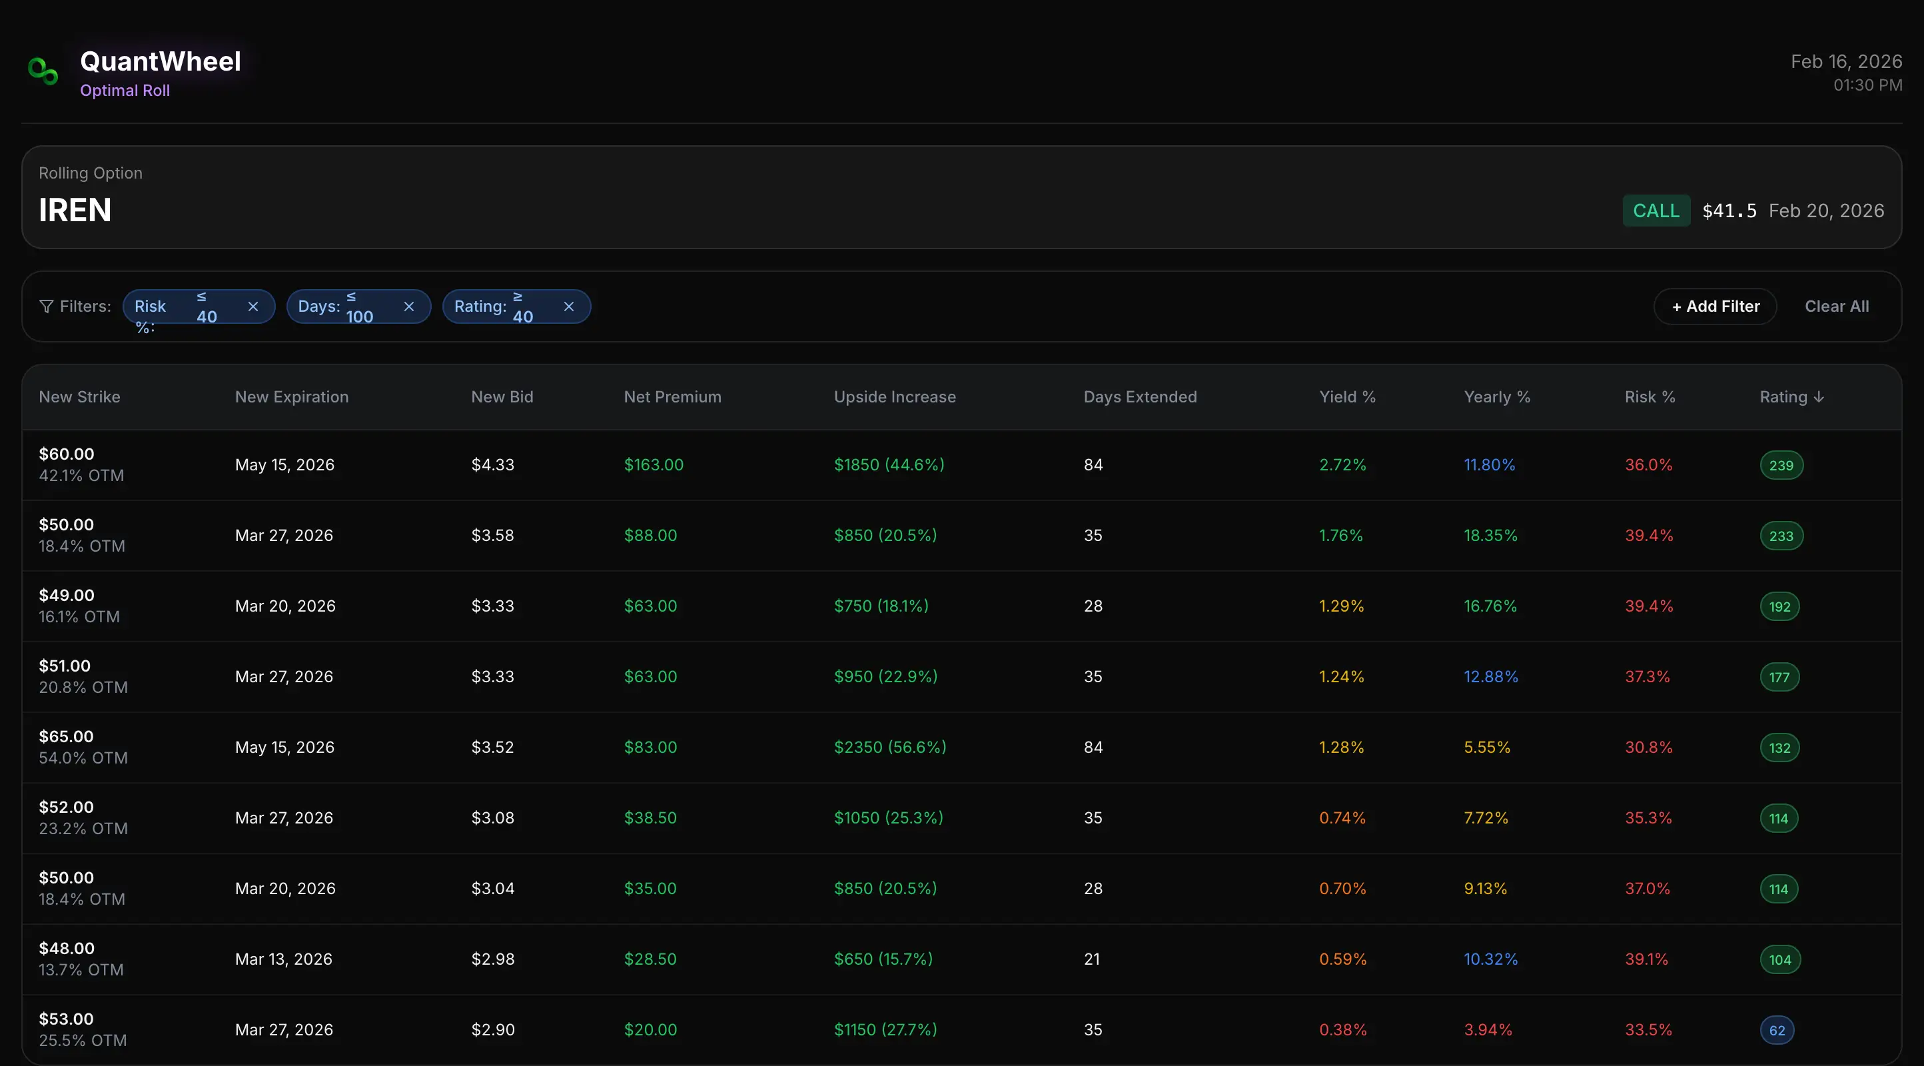This screenshot has width=1924, height=1066.
Task: Click the 54.0% OTM label
Action: point(83,758)
